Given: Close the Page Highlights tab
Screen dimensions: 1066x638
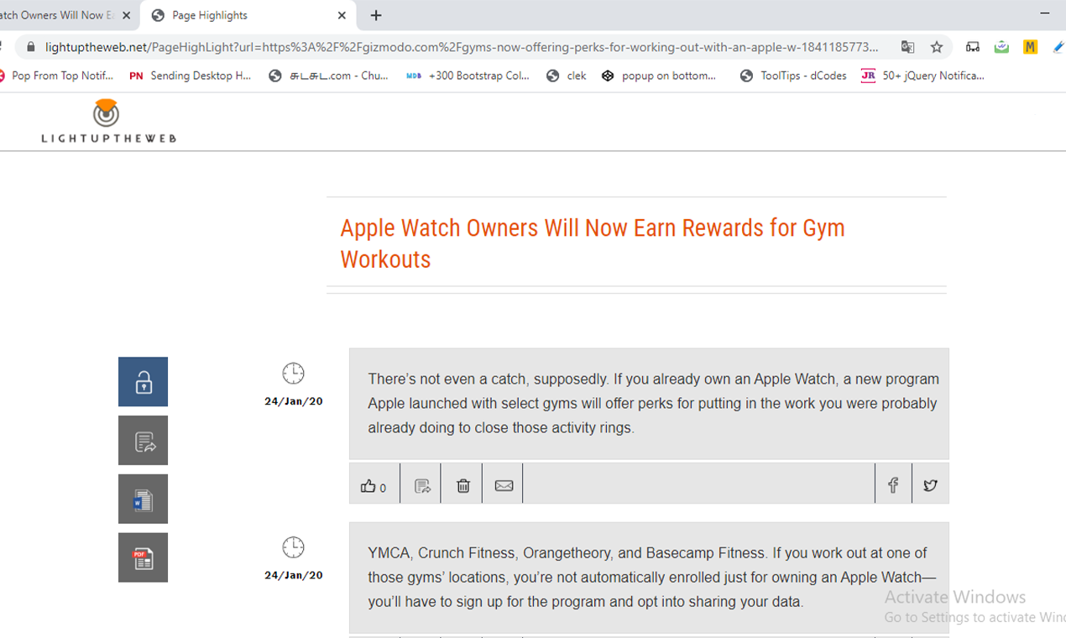Looking at the screenshot, I should pos(342,15).
